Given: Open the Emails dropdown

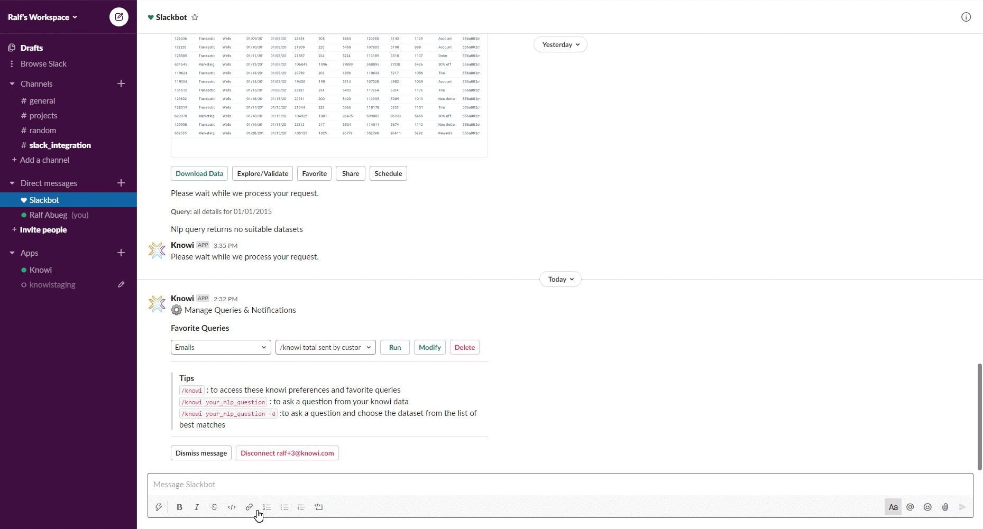Looking at the screenshot, I should click(x=221, y=347).
